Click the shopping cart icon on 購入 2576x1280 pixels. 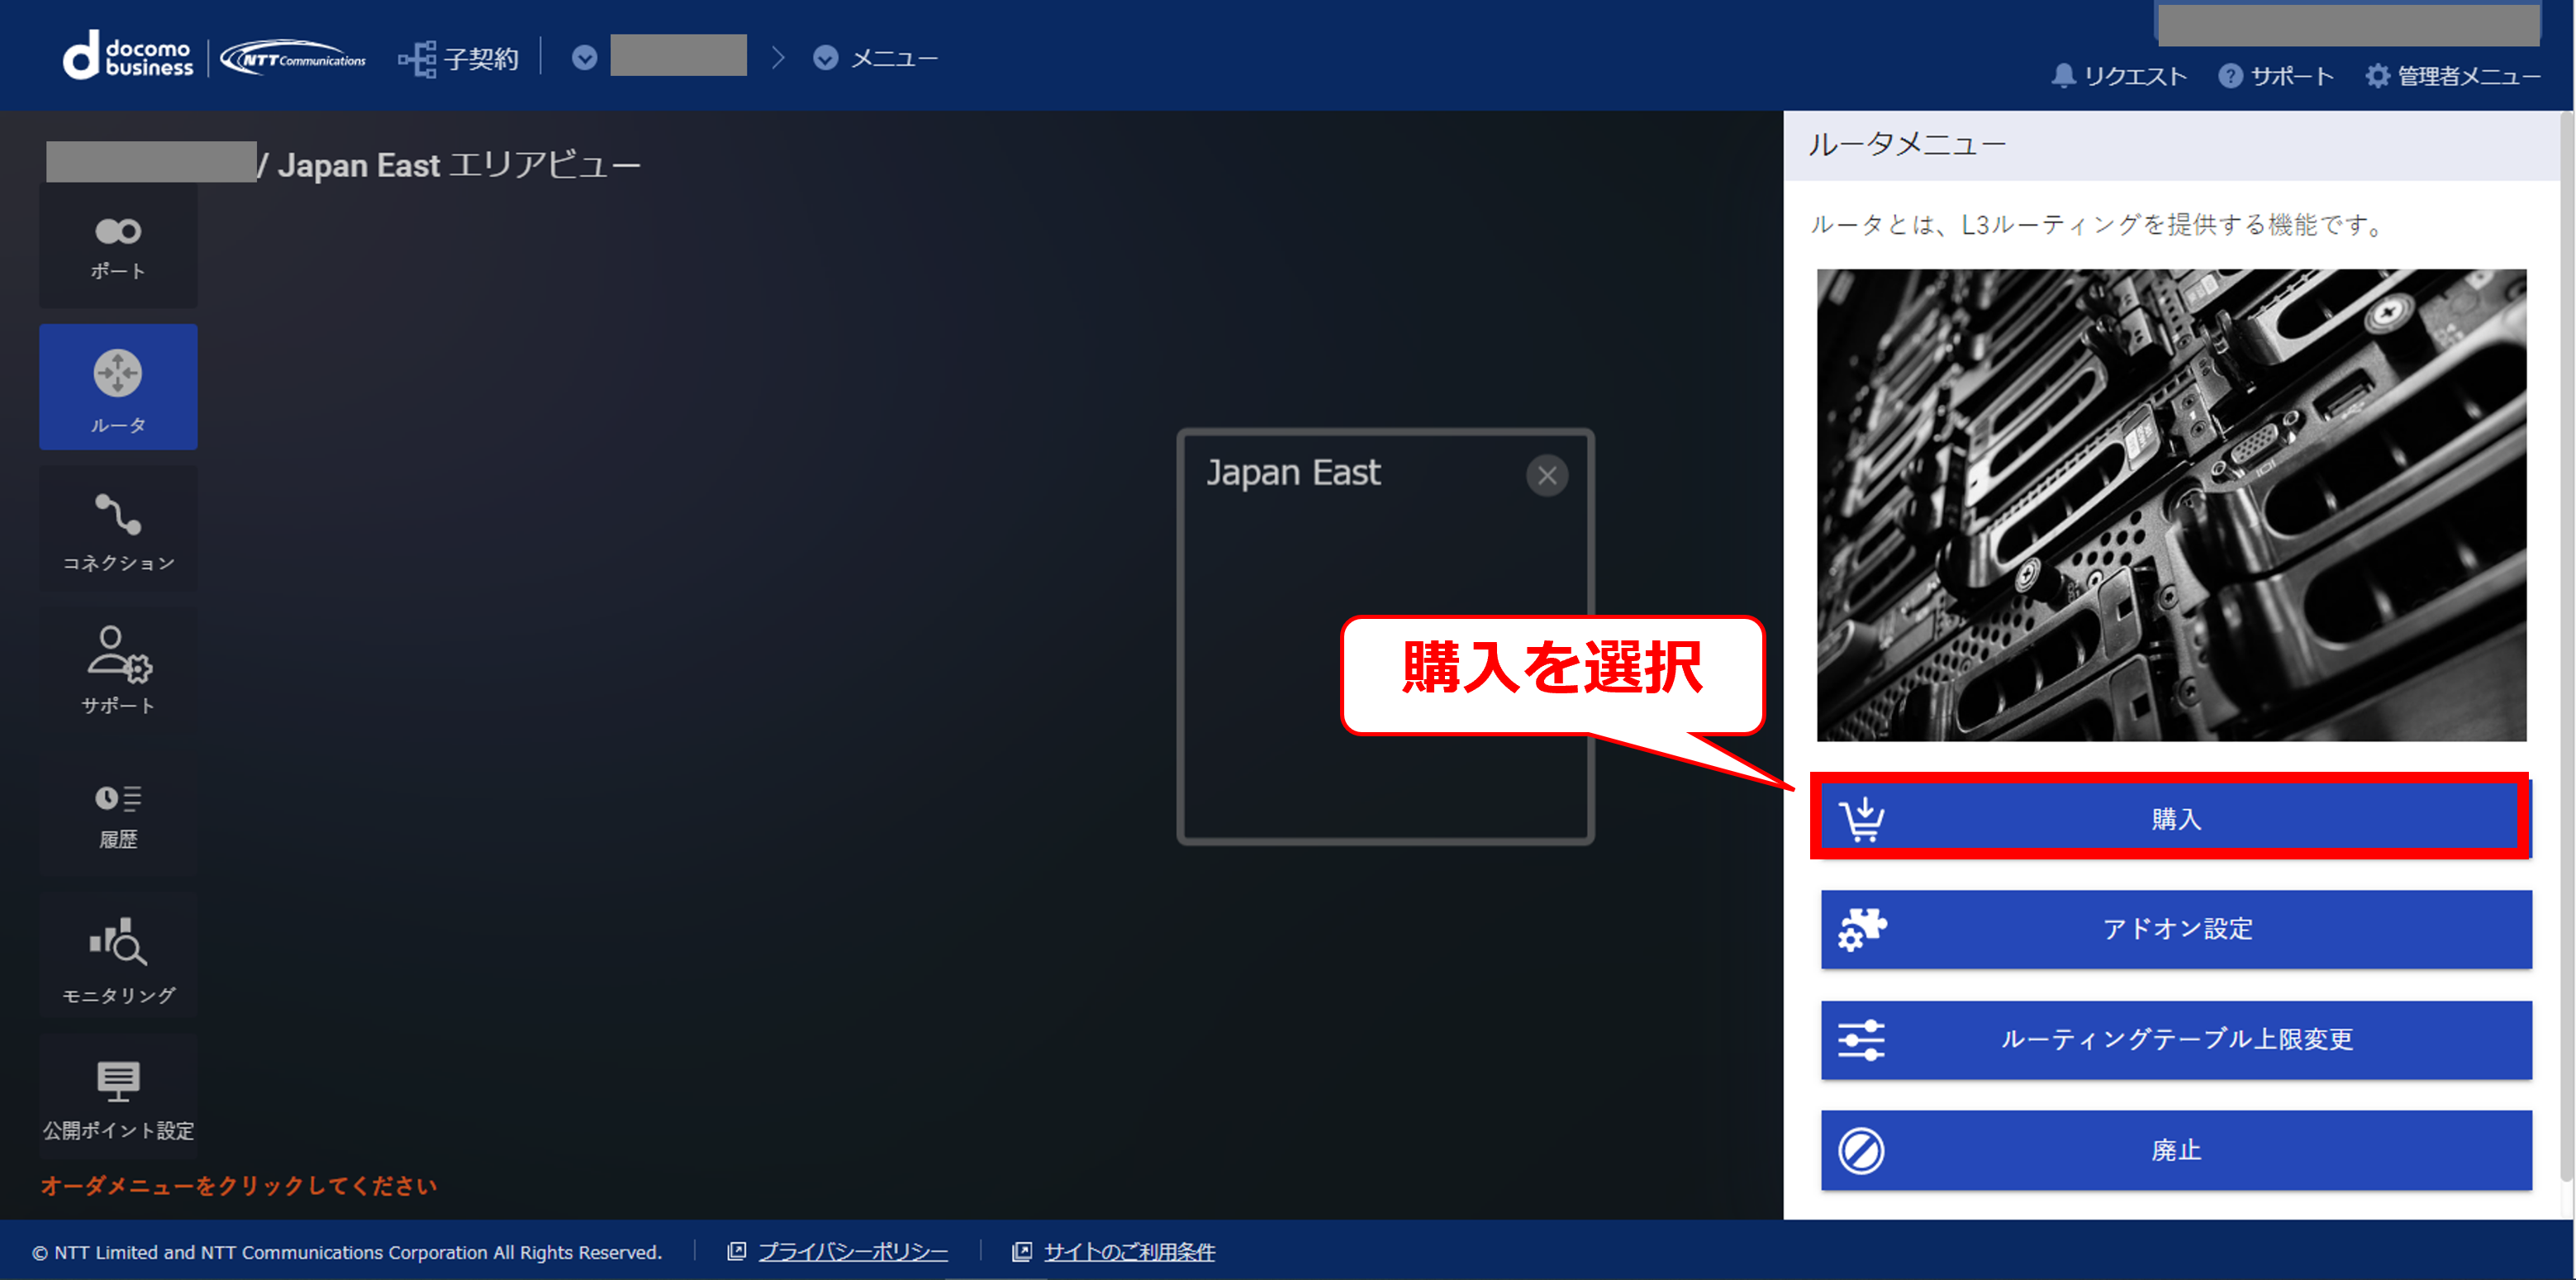tap(1862, 819)
